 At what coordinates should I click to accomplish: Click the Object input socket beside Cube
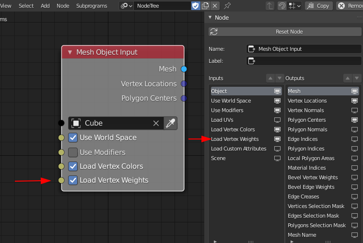[x=61, y=123]
